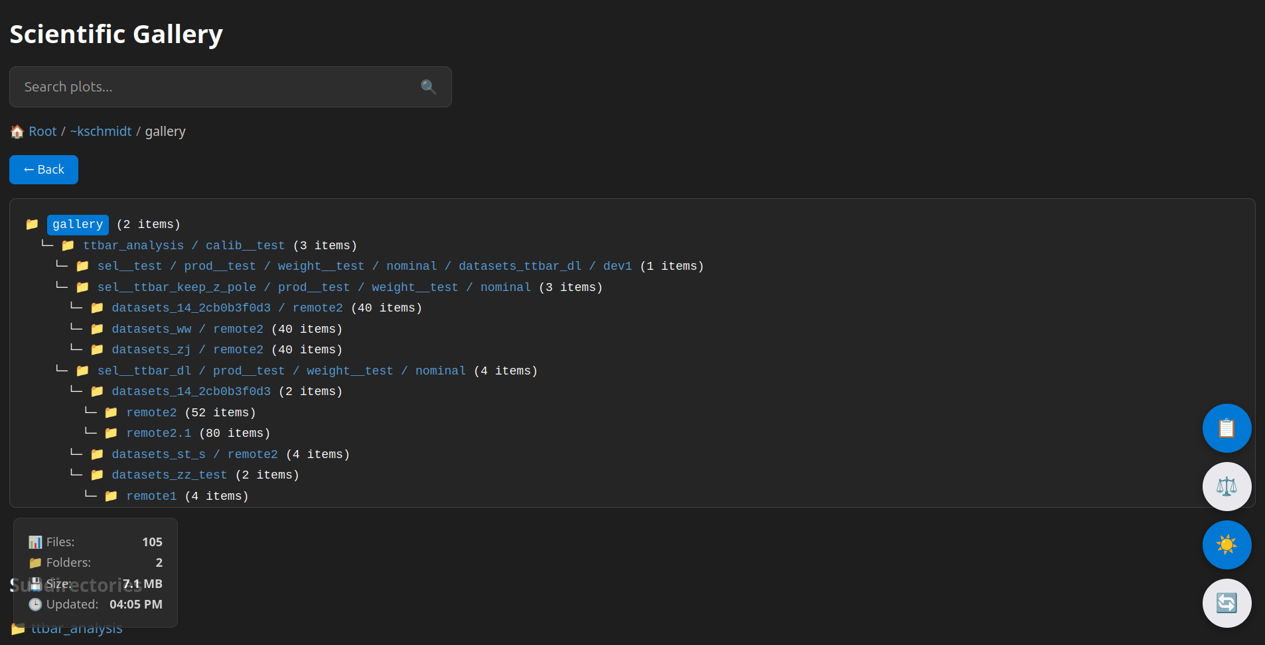Open the datasets_ttbar_dl tree link
Image resolution: width=1265 pixels, height=645 pixels.
pyautogui.click(x=520, y=266)
